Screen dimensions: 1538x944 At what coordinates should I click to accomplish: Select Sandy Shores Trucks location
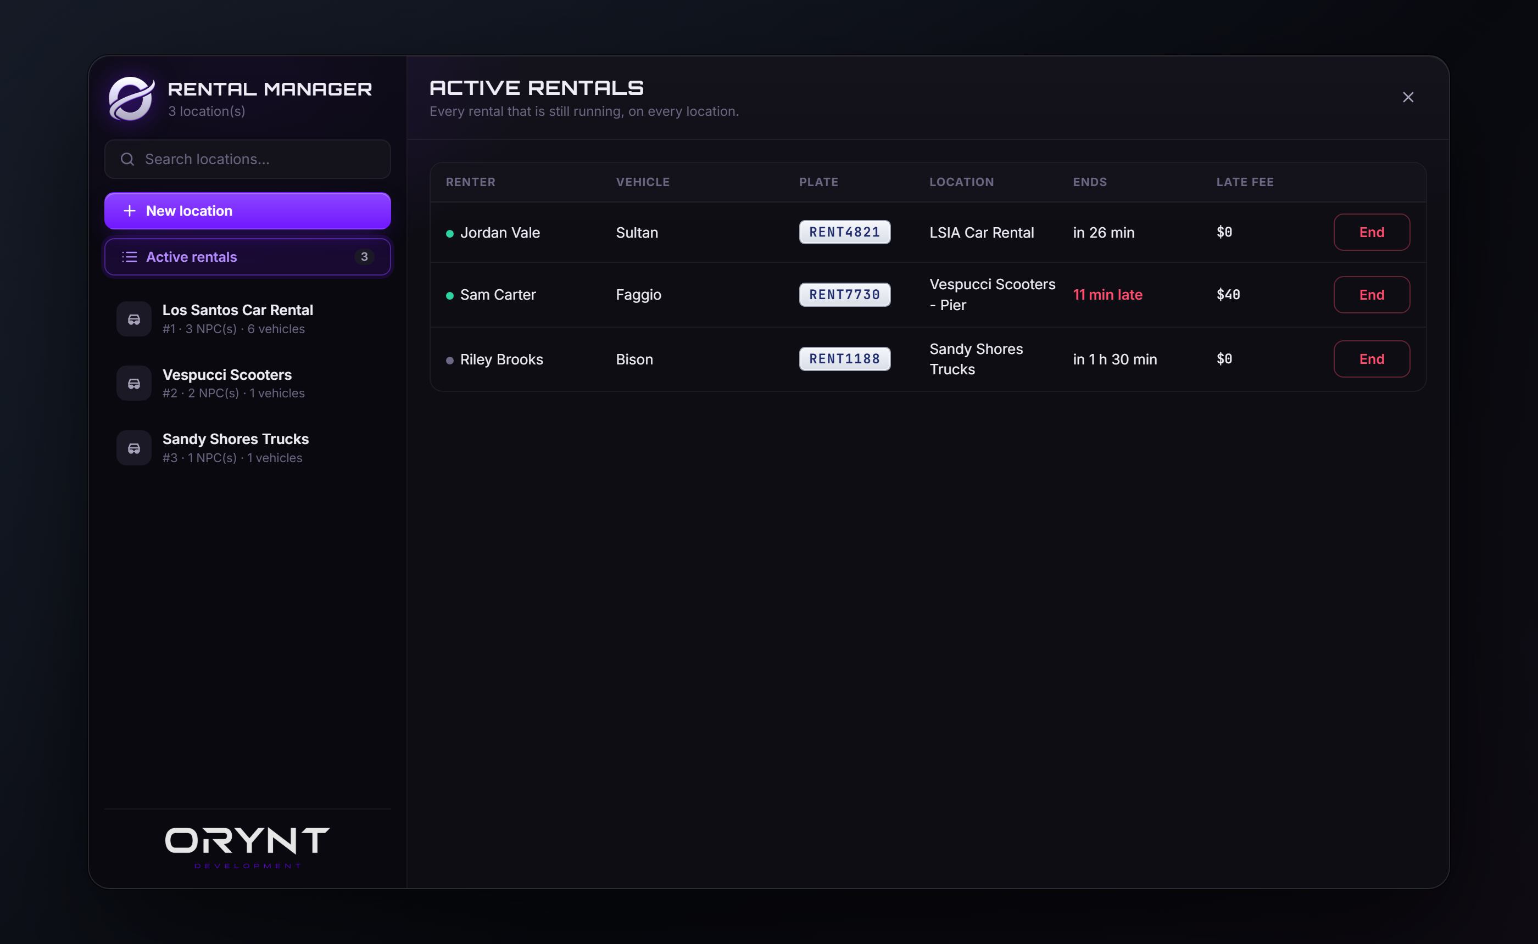tap(247, 448)
